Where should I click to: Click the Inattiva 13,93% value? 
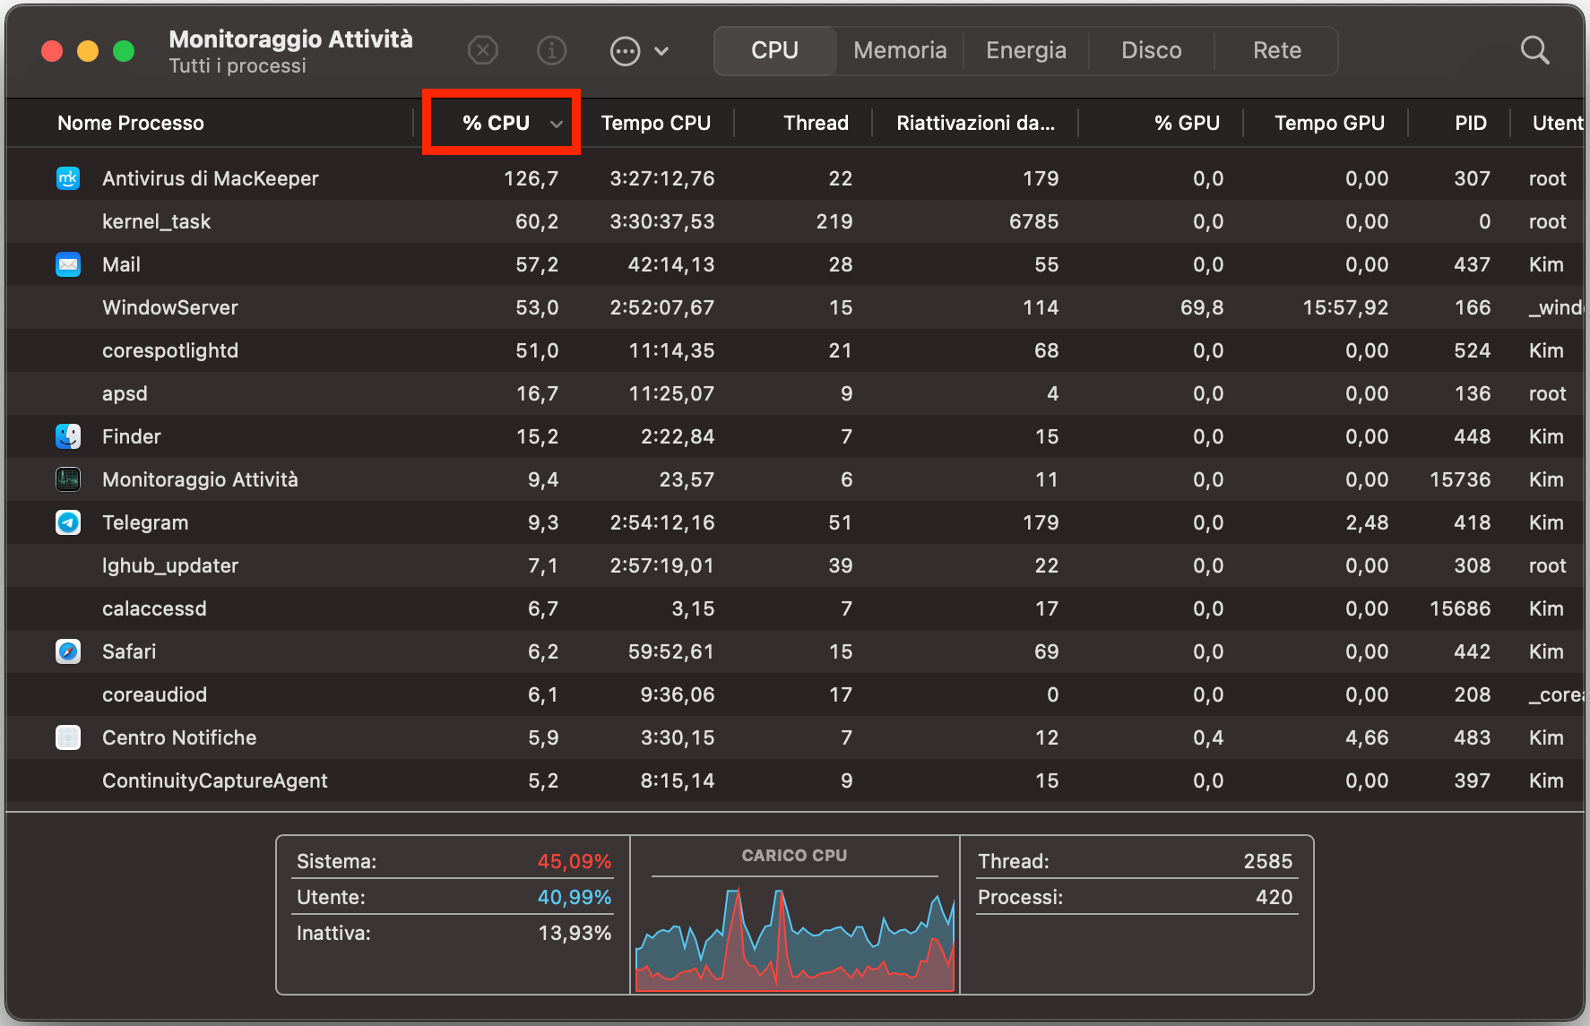click(x=574, y=933)
